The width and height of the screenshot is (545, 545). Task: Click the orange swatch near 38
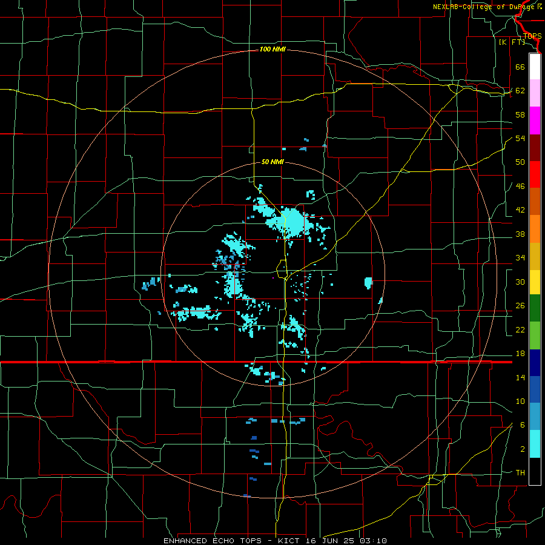coord(535,229)
